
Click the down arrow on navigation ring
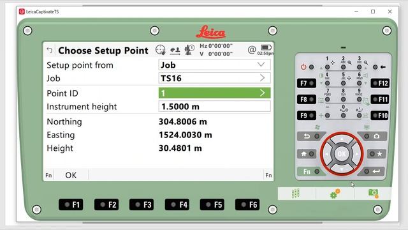pyautogui.click(x=342, y=169)
